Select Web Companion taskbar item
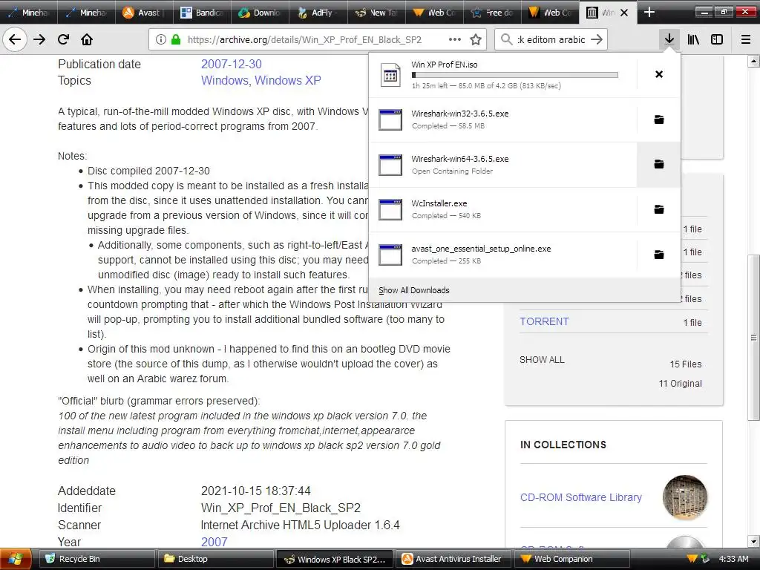This screenshot has height=570, width=760. click(572, 559)
